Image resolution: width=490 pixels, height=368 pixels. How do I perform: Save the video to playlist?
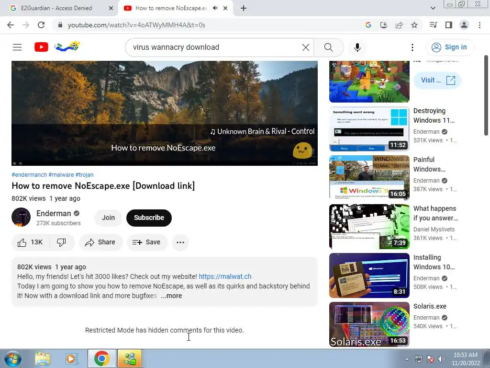point(147,242)
